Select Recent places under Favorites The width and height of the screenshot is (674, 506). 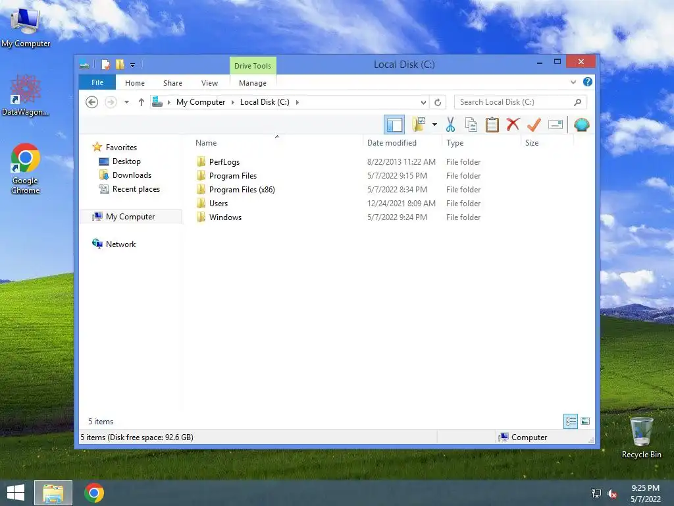(x=136, y=189)
